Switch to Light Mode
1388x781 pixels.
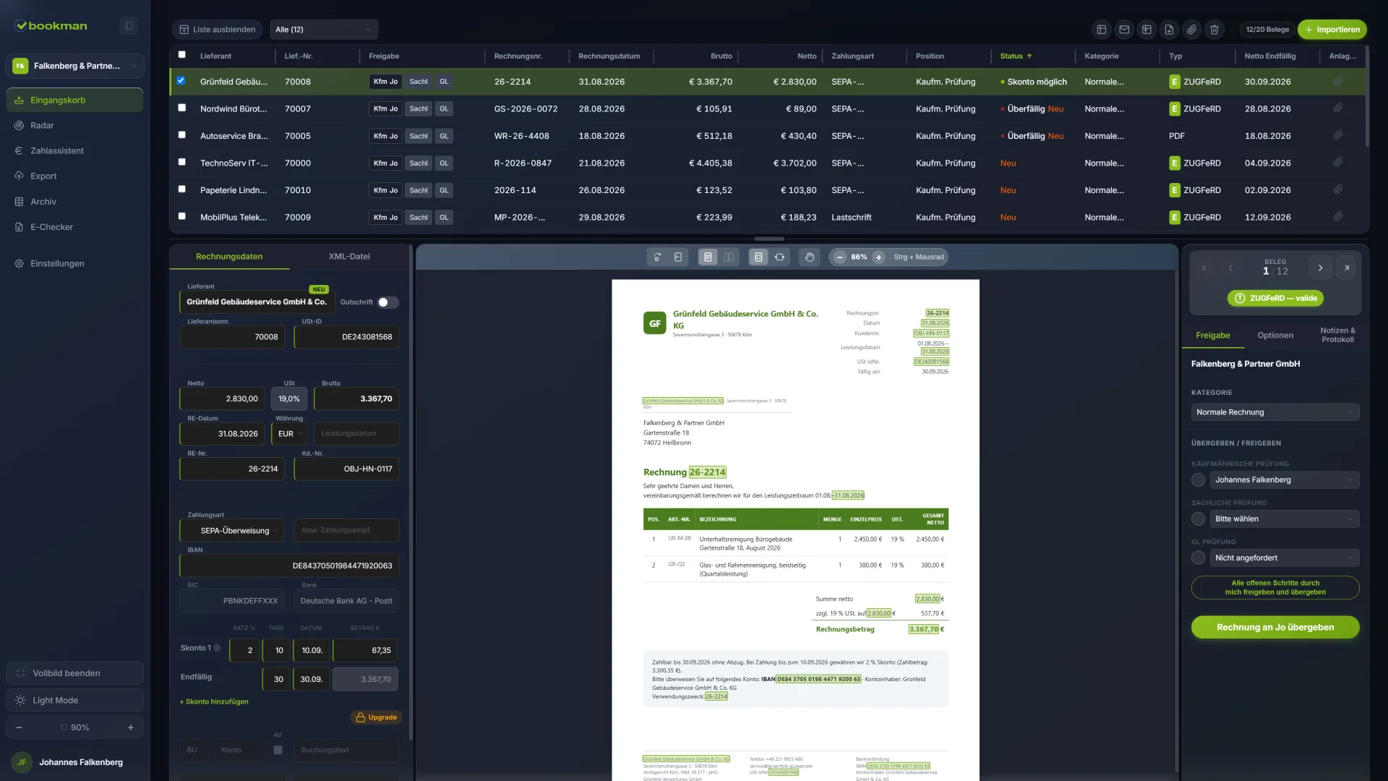pyautogui.click(x=74, y=701)
